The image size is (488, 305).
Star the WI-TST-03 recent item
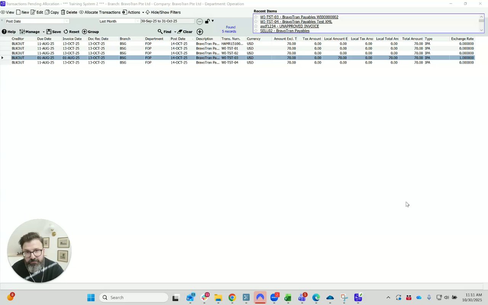point(256,17)
